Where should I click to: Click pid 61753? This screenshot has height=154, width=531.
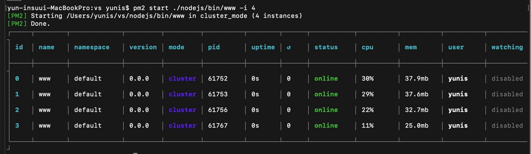pos(218,94)
